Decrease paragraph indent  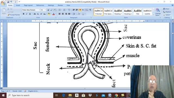[73, 10]
